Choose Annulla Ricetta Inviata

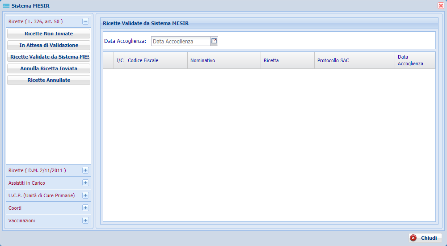click(x=49, y=68)
